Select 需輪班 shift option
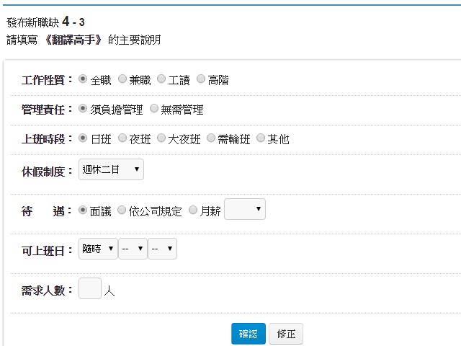Image resolution: width=461 pixels, height=346 pixels. coord(211,138)
